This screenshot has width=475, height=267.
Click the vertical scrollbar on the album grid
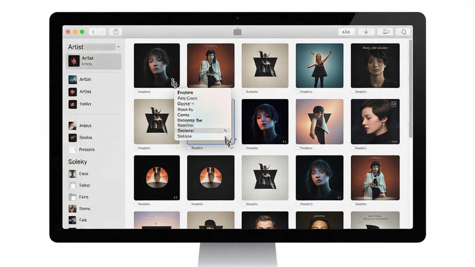411,89
